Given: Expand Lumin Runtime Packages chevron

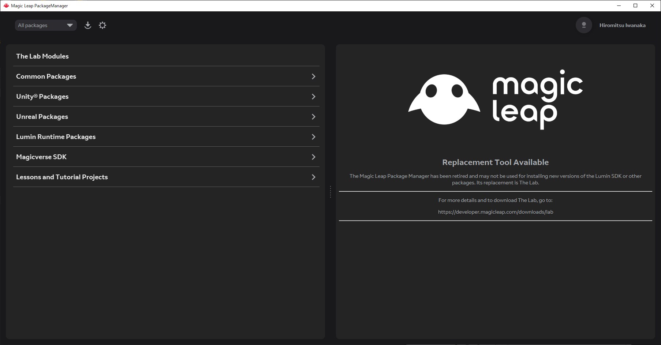Looking at the screenshot, I should pyautogui.click(x=313, y=137).
